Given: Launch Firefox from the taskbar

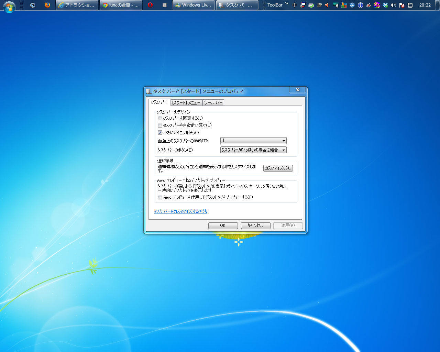Looking at the screenshot, I should point(47,5).
